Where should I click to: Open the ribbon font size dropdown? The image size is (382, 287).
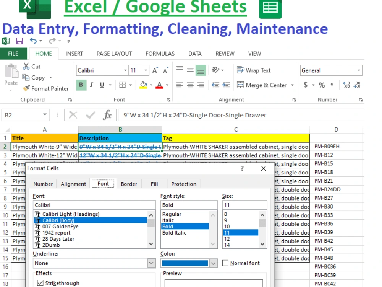pyautogui.click(x=146, y=70)
